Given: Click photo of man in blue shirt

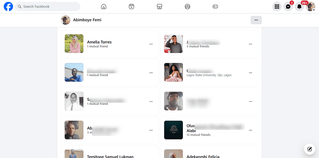Looking at the screenshot, I should pyautogui.click(x=74, y=72).
